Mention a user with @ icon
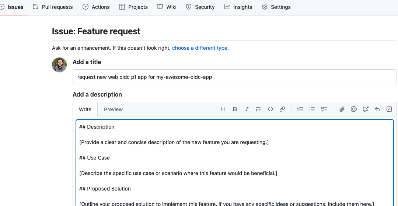The width and height of the screenshot is (398, 206). 353,109
